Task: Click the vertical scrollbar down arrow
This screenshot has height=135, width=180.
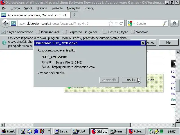Action: (177, 120)
